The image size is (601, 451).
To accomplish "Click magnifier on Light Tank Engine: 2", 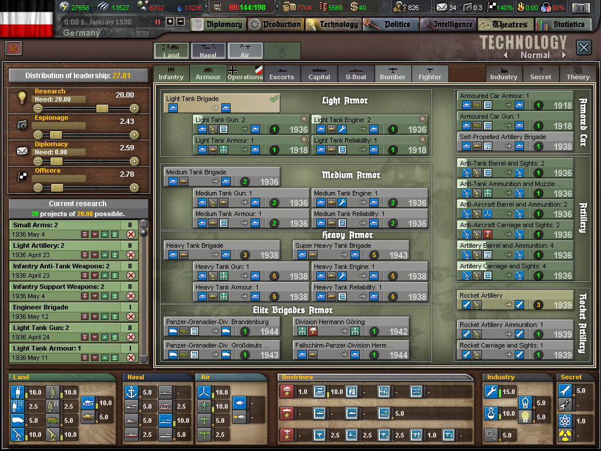I will tap(423, 120).
